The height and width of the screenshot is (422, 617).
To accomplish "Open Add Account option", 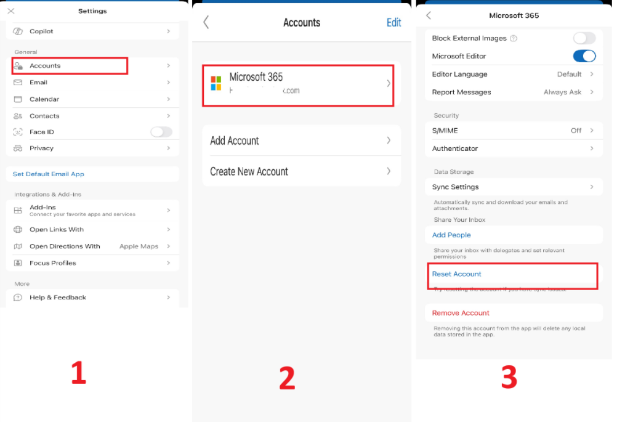I will tap(301, 140).
